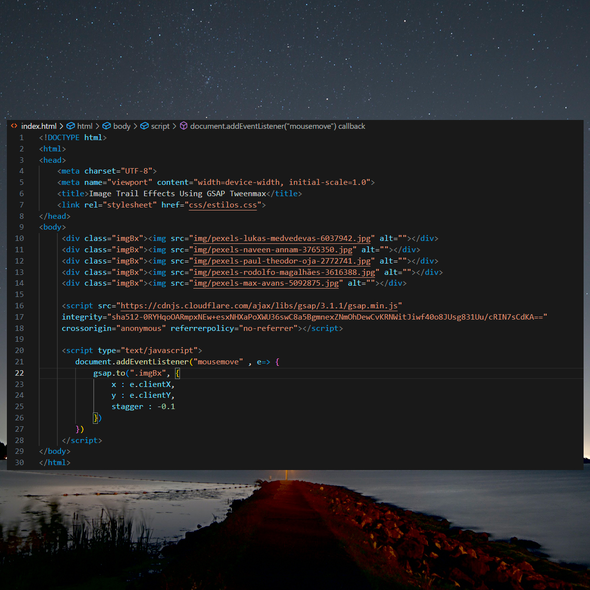Click the opening <head> tag on line 3
The width and height of the screenshot is (590, 590).
tap(53, 160)
